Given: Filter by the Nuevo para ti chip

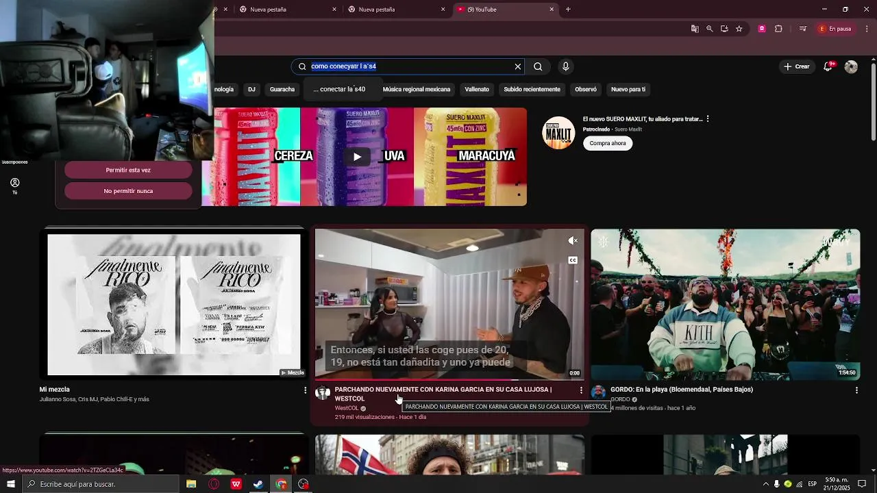Looking at the screenshot, I should pos(628,89).
